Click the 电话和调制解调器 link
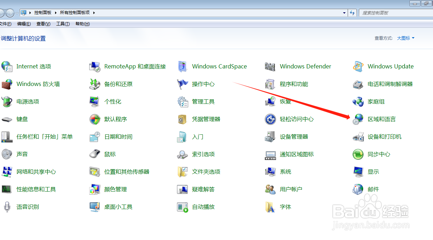Viewport: 433px width, 240px height. (390, 84)
